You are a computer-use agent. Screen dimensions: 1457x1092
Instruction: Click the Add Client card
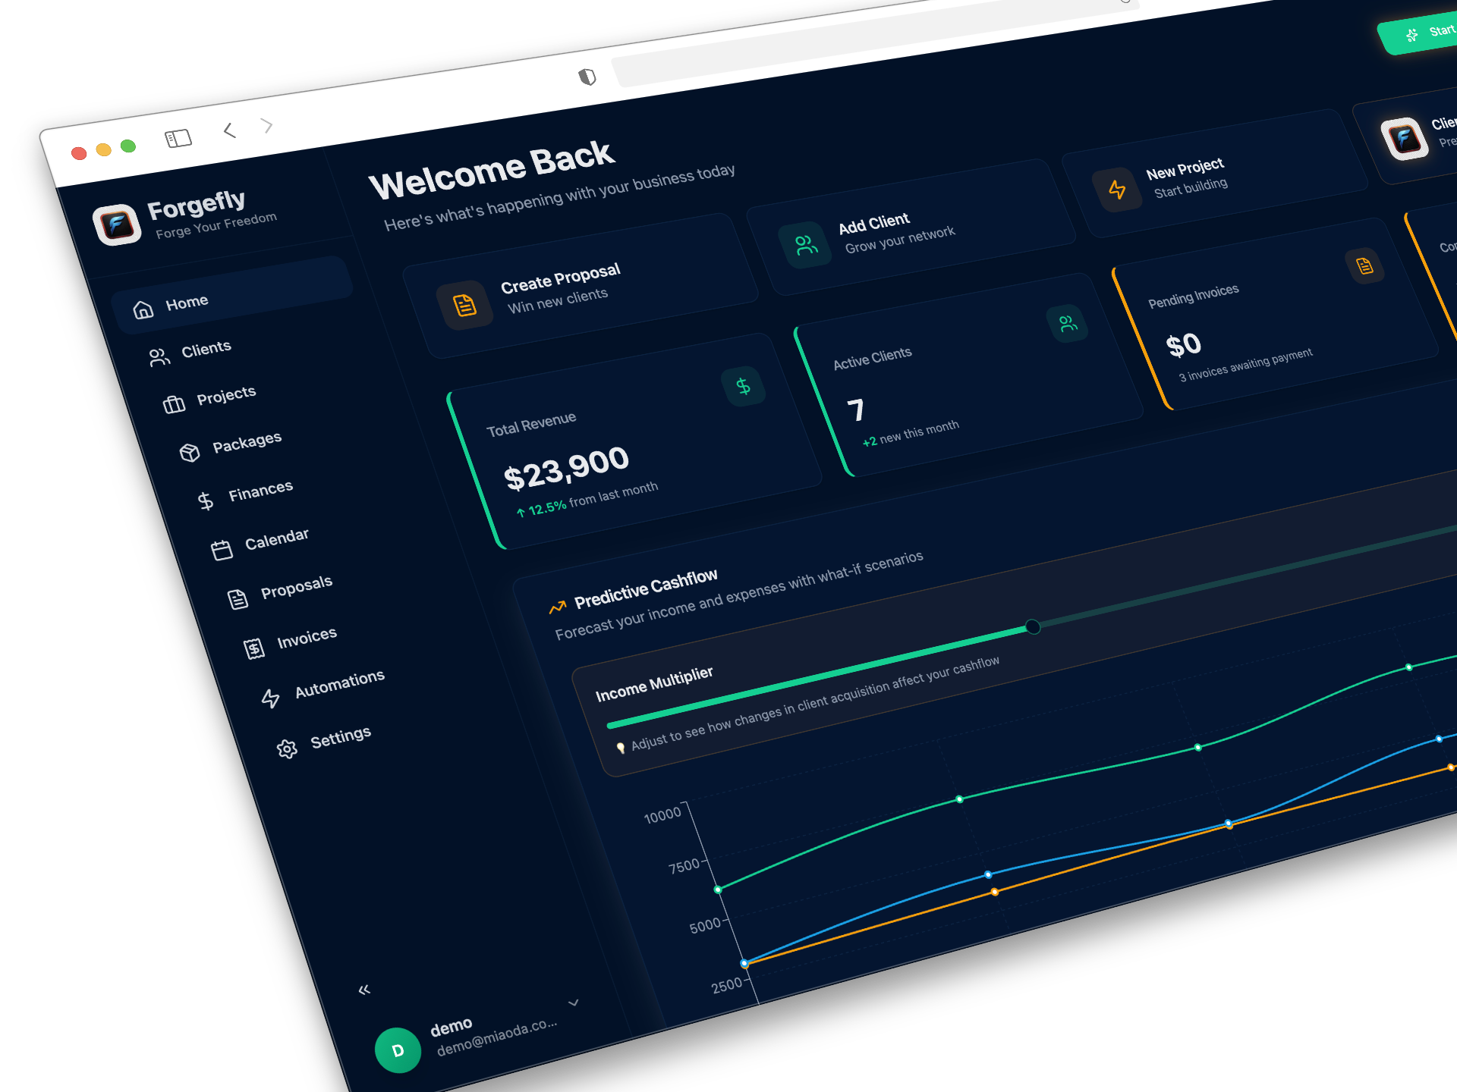pyautogui.click(x=911, y=227)
